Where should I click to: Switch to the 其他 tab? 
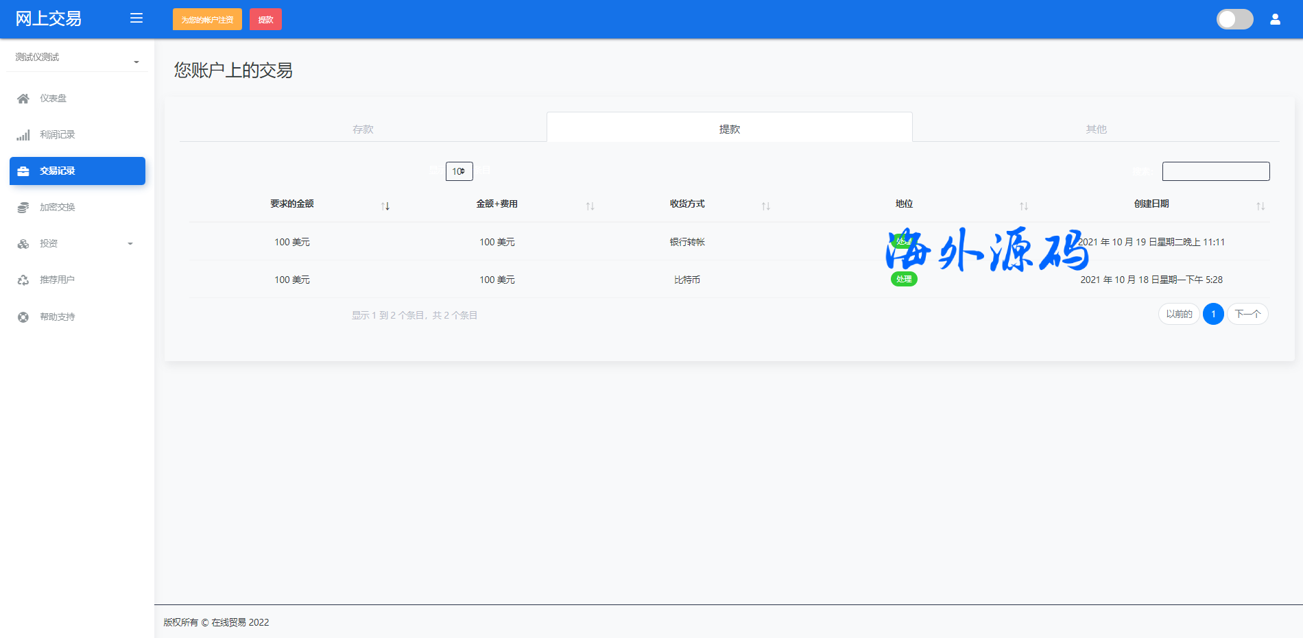[1096, 129]
